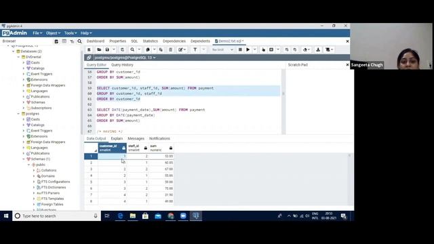The height and width of the screenshot is (244, 434).
Task: Open the Help menu
Action: [x=86, y=33]
